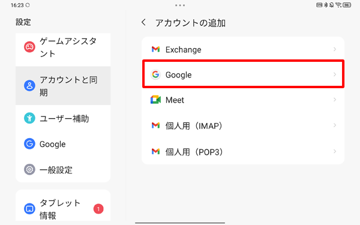Select ユーザー補助 in the settings sidebar
This screenshot has height=225, width=360.
pyautogui.click(x=63, y=118)
